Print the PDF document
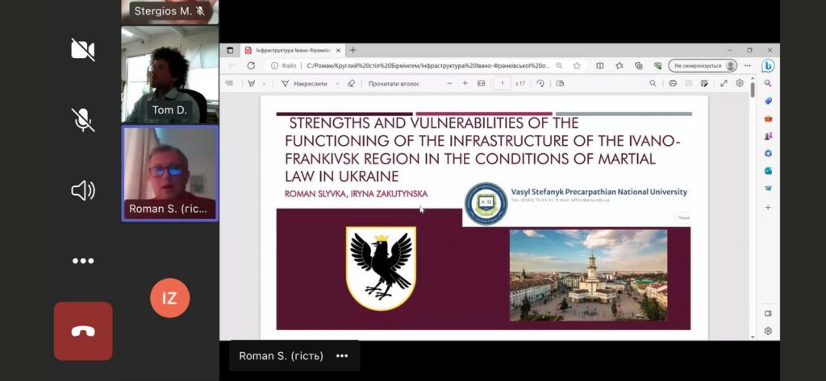Viewport: 826px width, 381px height. (673, 83)
